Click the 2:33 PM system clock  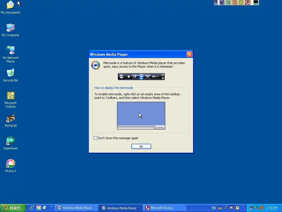272,208
